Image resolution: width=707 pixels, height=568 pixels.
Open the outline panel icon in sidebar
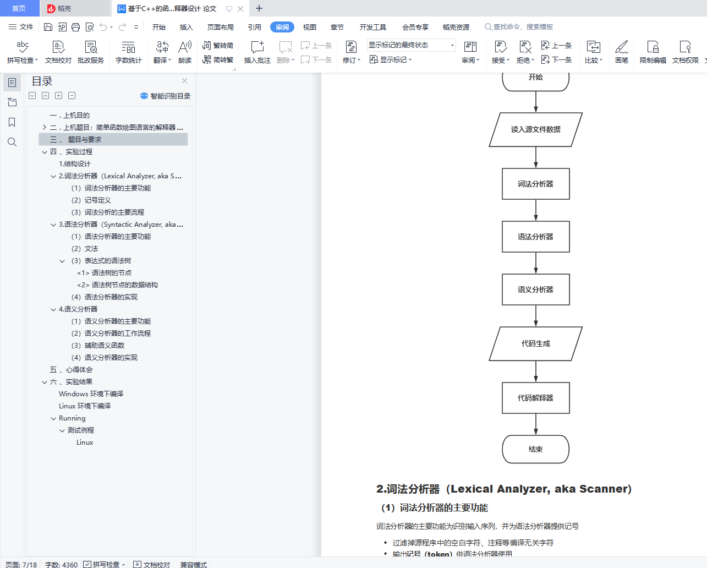point(12,83)
